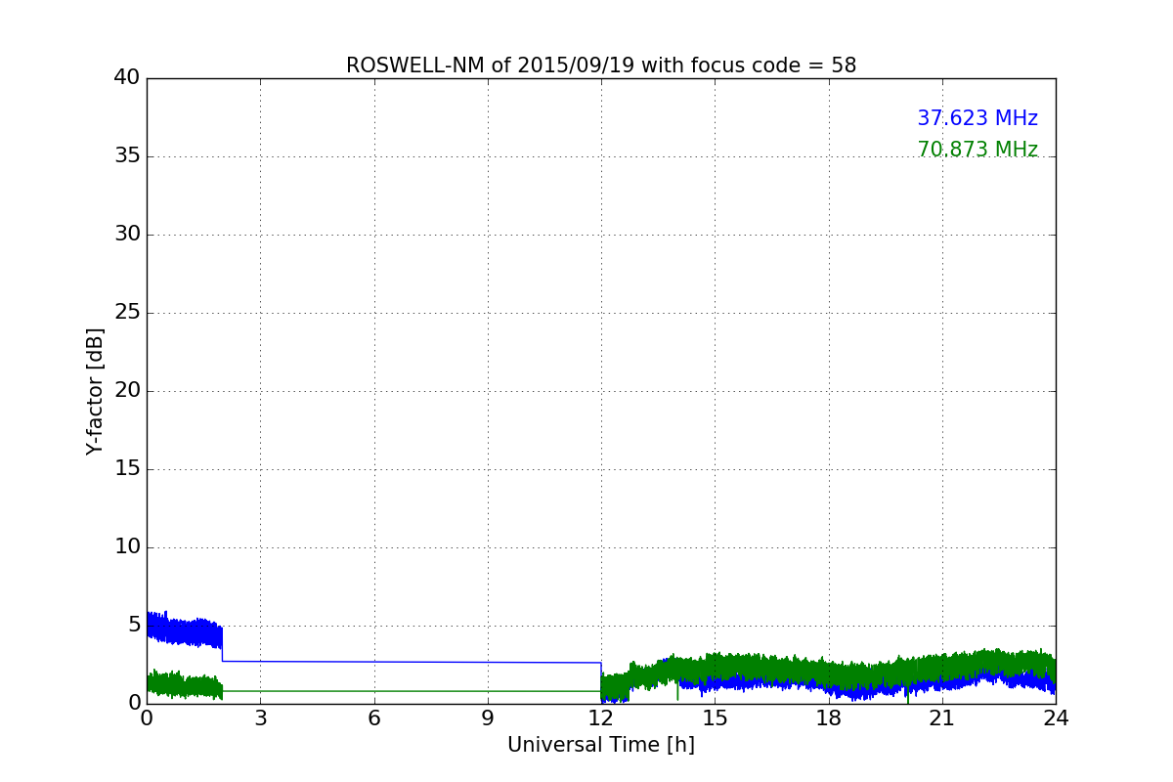
Task: Click the x-axis tick label 18
Action: (x=829, y=718)
